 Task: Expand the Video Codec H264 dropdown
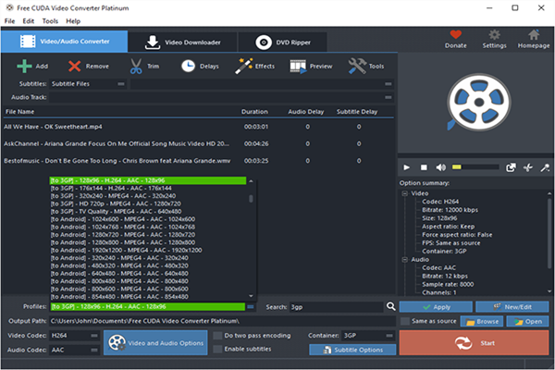(x=72, y=335)
